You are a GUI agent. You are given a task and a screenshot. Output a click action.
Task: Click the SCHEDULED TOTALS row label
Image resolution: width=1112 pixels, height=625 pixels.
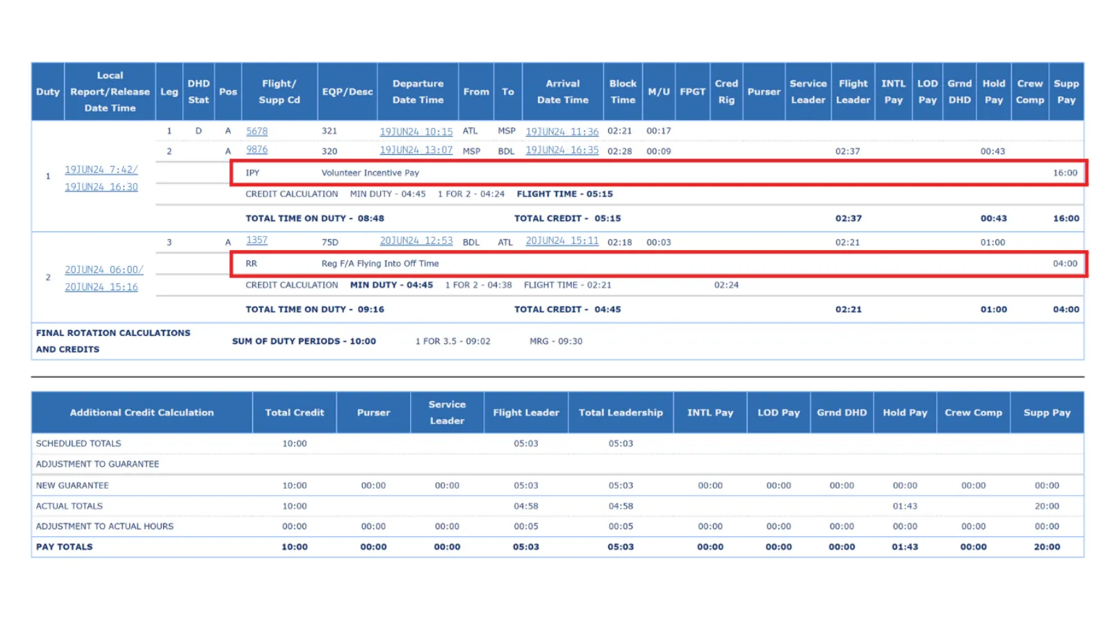[79, 444]
